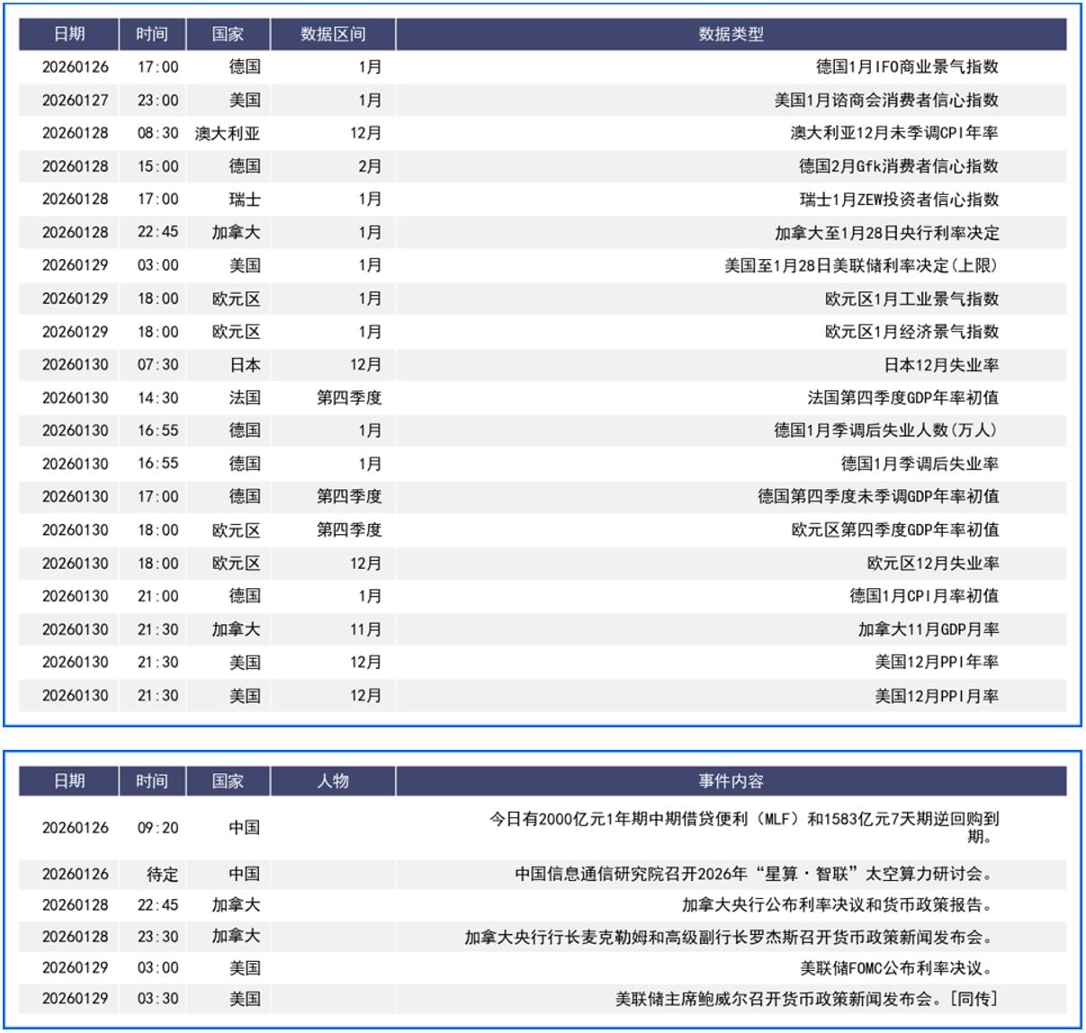Click the 待定 time cell
The image size is (1086, 1033).
pos(162,874)
